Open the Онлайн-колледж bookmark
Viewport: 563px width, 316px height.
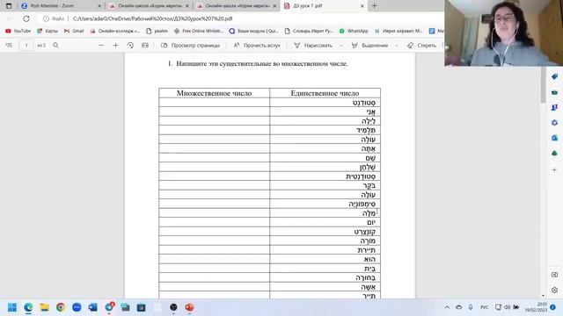click(115, 32)
